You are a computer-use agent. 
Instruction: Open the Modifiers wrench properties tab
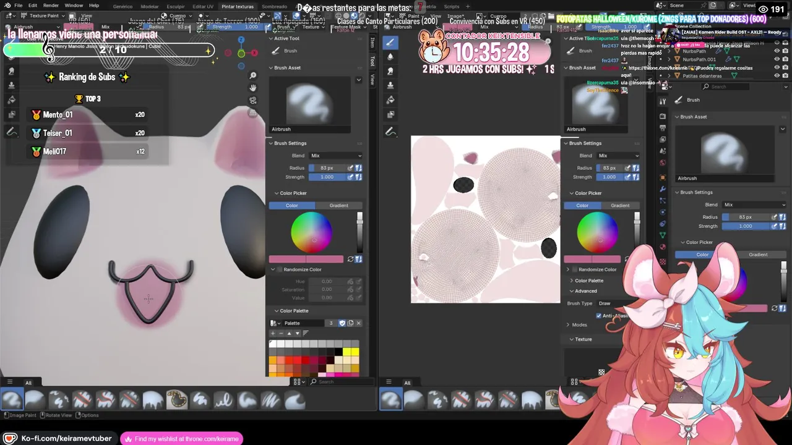(x=663, y=189)
